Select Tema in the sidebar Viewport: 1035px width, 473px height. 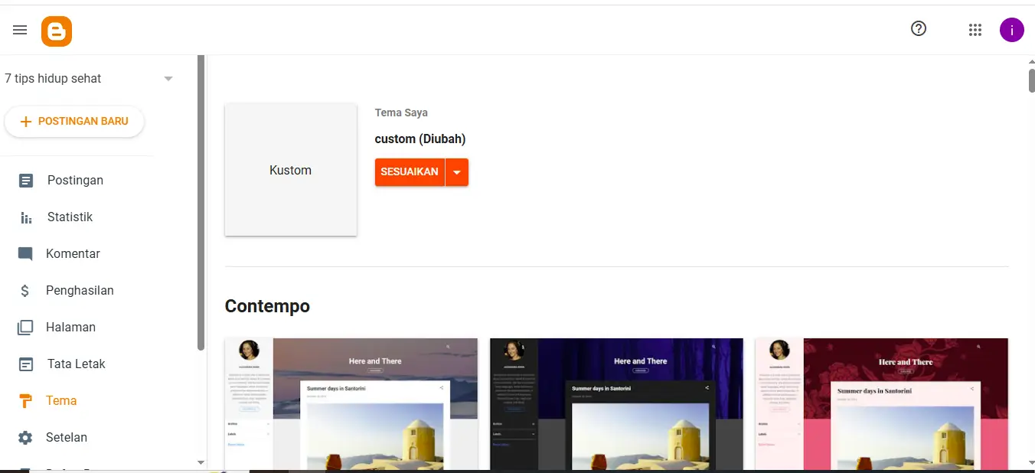61,401
